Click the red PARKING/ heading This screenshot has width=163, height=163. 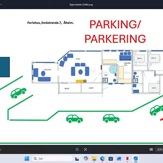(115, 25)
